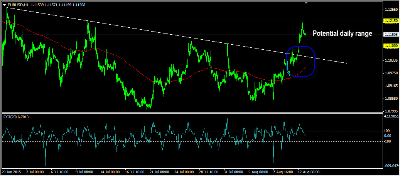Click the 9 Jul 08:00 time label
This screenshot has height=176, width=400.
point(84,172)
